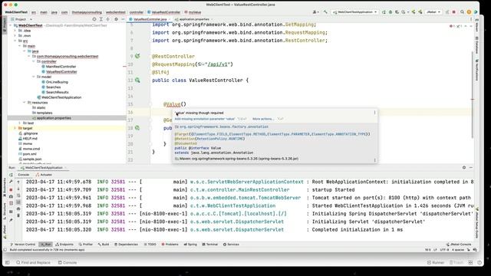Click the debug bug icon in top toolbar
The height and width of the screenshot is (276, 491).
(x=390, y=12)
